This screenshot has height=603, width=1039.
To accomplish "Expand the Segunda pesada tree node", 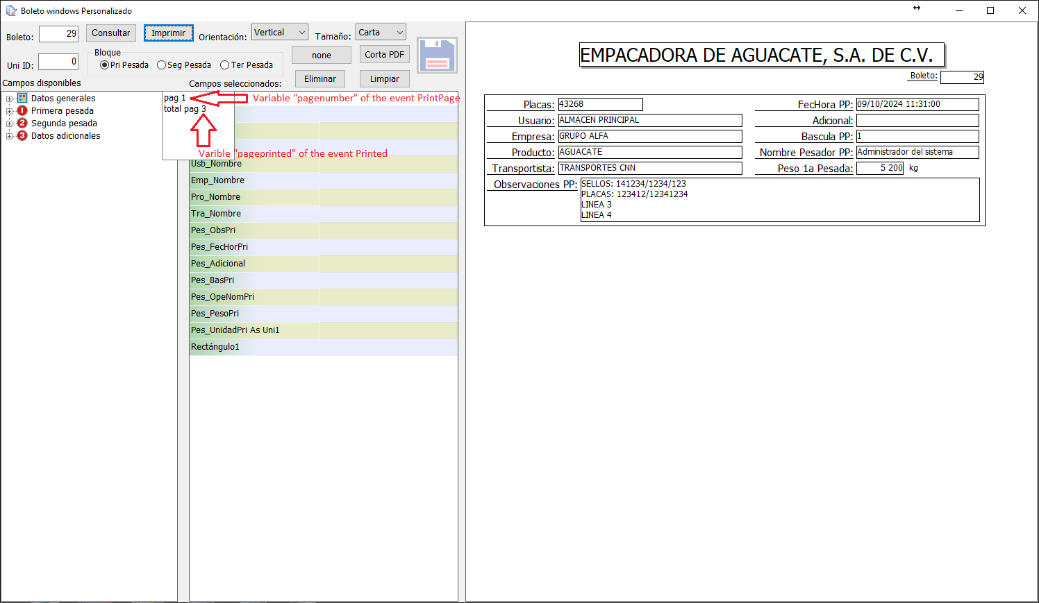I will click(x=10, y=124).
